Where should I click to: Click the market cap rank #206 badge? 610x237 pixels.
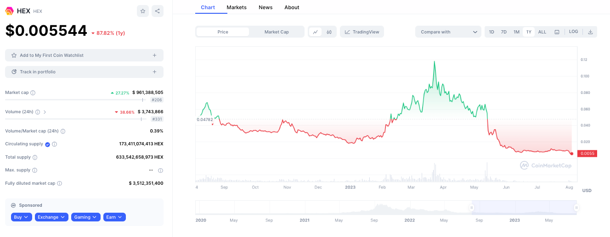click(x=157, y=100)
